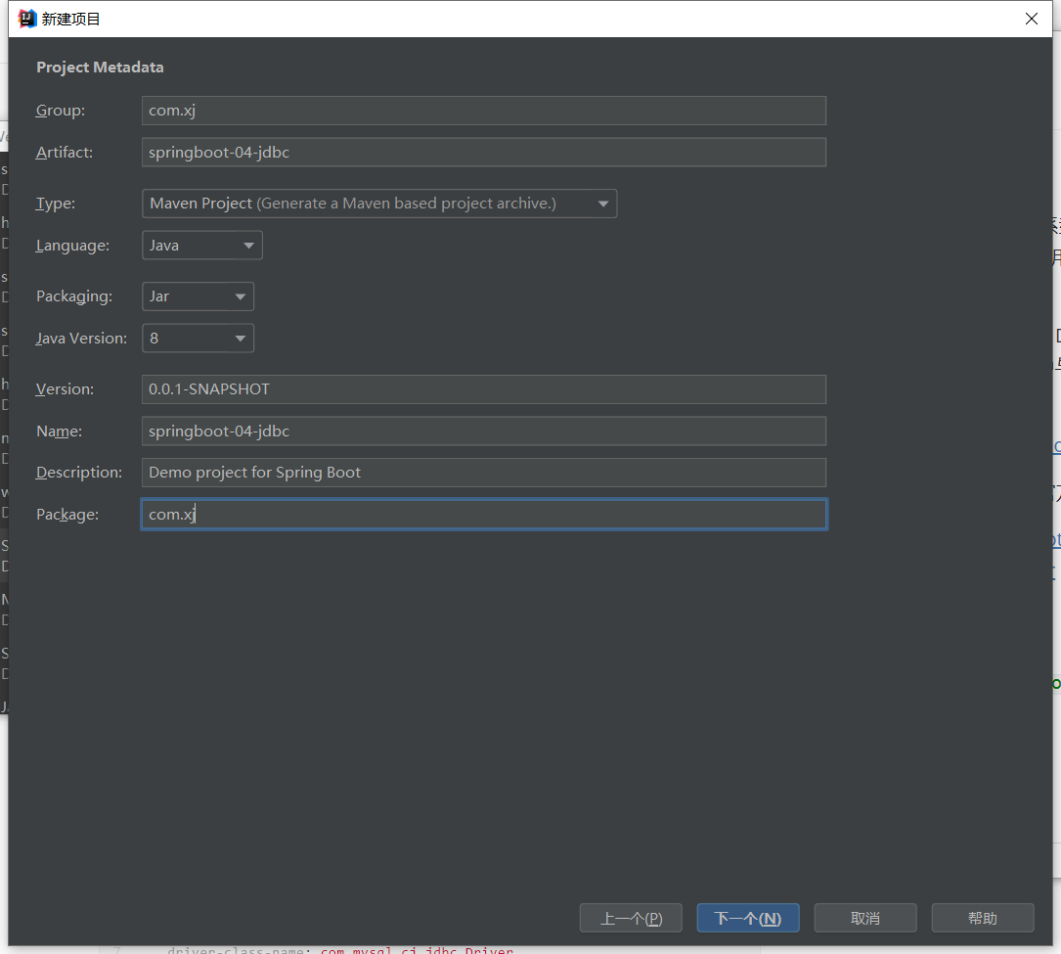Click the Java Version label
Image resolution: width=1061 pixels, height=954 pixels.
click(x=81, y=339)
